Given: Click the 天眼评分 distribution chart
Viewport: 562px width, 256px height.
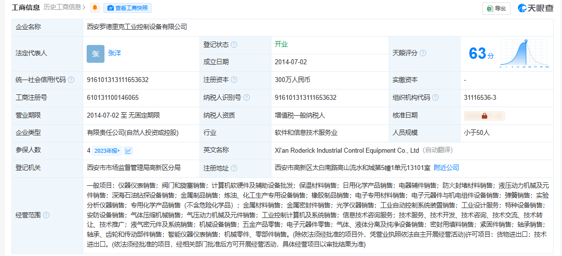Looking at the screenshot, I should (525, 54).
